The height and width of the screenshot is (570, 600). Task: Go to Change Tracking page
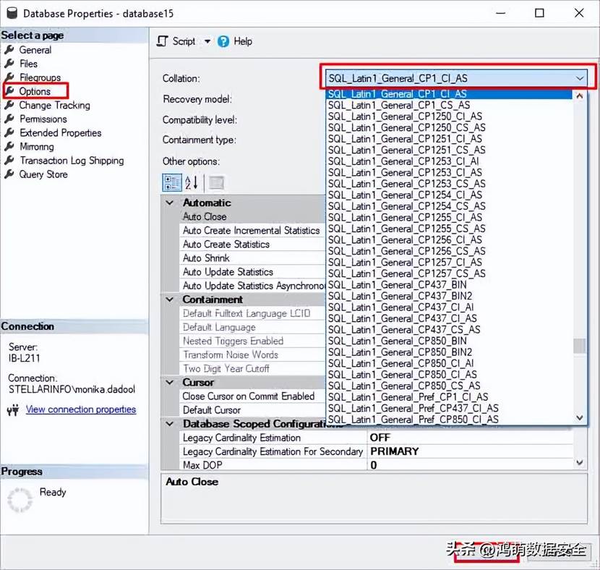(x=55, y=105)
